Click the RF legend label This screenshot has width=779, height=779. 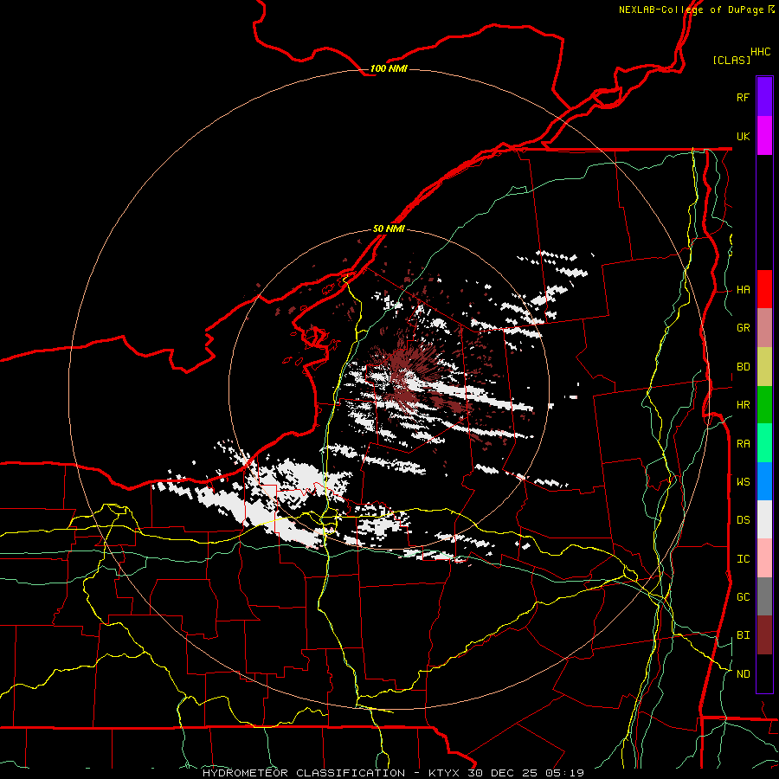pyautogui.click(x=743, y=97)
